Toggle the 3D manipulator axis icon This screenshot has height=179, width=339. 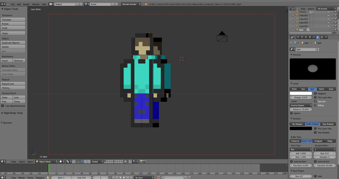tap(78, 162)
